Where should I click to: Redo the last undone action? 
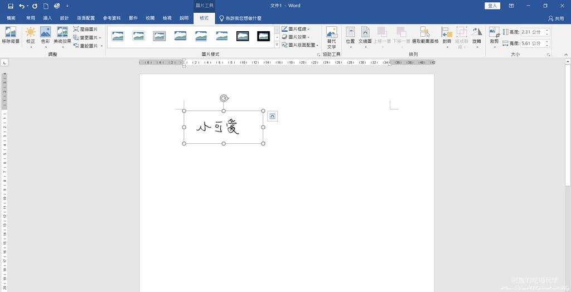[x=35, y=6]
